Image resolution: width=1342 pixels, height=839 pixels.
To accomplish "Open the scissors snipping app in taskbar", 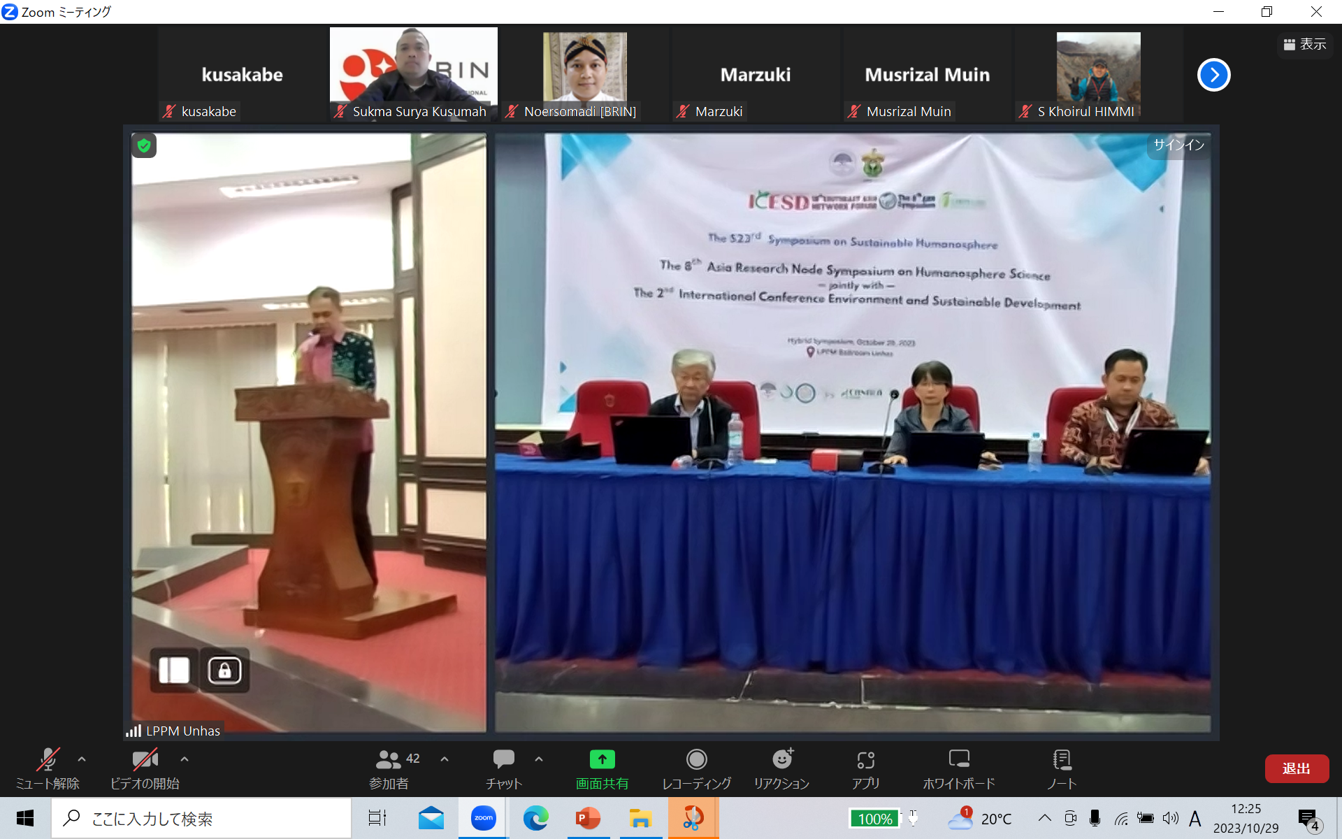I will click(x=693, y=818).
